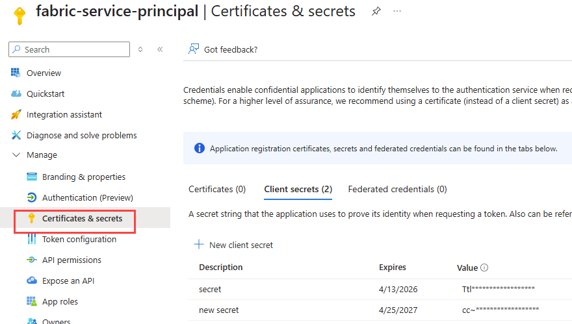Click the Quickstart cloud icon
The width and height of the screenshot is (572, 324).
16,93
